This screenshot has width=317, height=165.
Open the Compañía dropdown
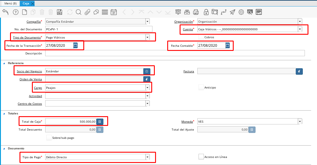point(147,21)
